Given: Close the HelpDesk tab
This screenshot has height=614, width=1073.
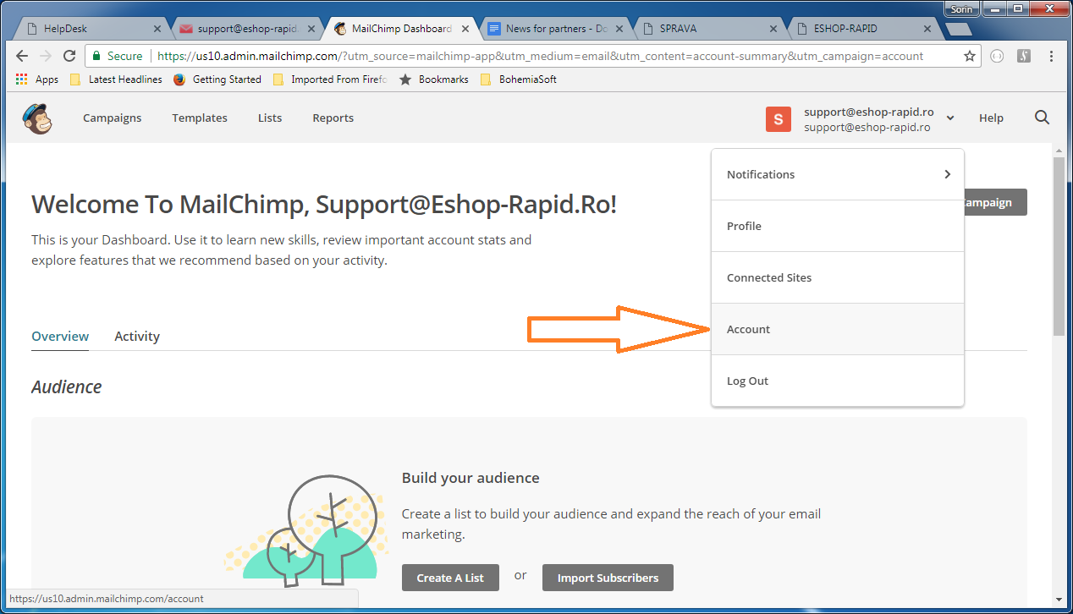Looking at the screenshot, I should pyautogui.click(x=157, y=29).
